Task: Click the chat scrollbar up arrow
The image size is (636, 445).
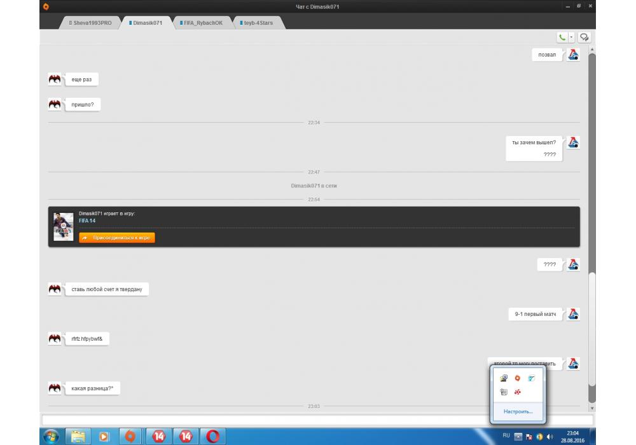Action: click(592, 50)
